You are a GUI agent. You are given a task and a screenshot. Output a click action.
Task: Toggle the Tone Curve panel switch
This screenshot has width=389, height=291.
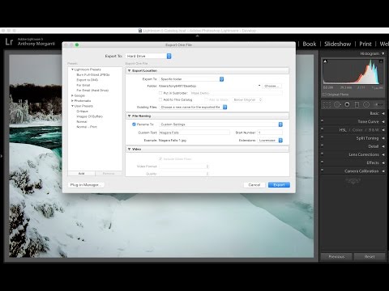pos(322,120)
